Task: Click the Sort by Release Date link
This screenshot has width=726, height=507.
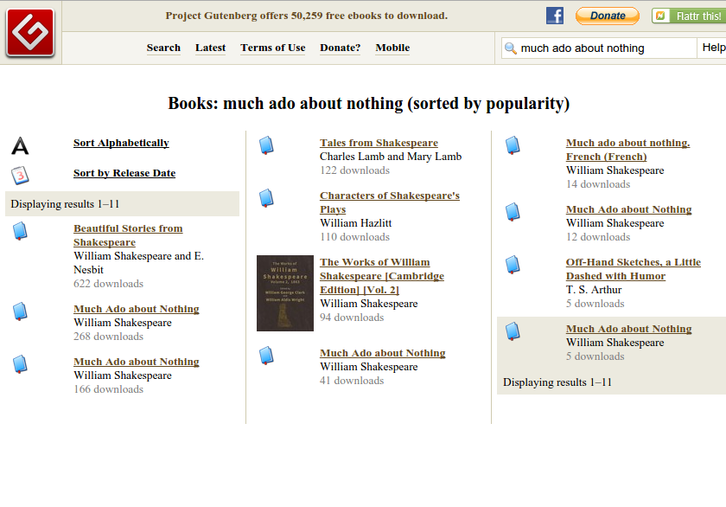Action: pos(124,173)
